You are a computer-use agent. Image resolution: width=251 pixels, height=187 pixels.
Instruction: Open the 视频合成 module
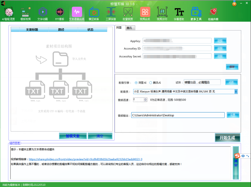tap(145, 13)
